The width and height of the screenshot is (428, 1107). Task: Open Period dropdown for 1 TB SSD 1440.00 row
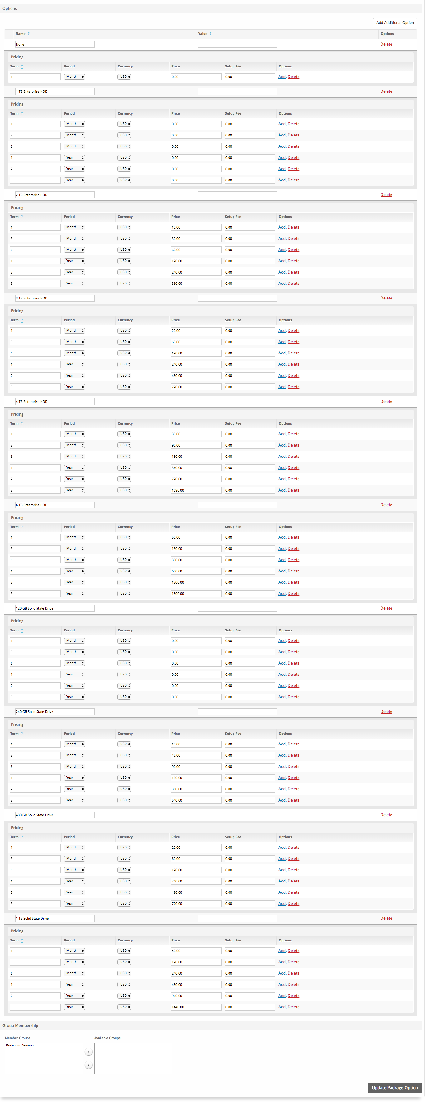(x=75, y=1007)
